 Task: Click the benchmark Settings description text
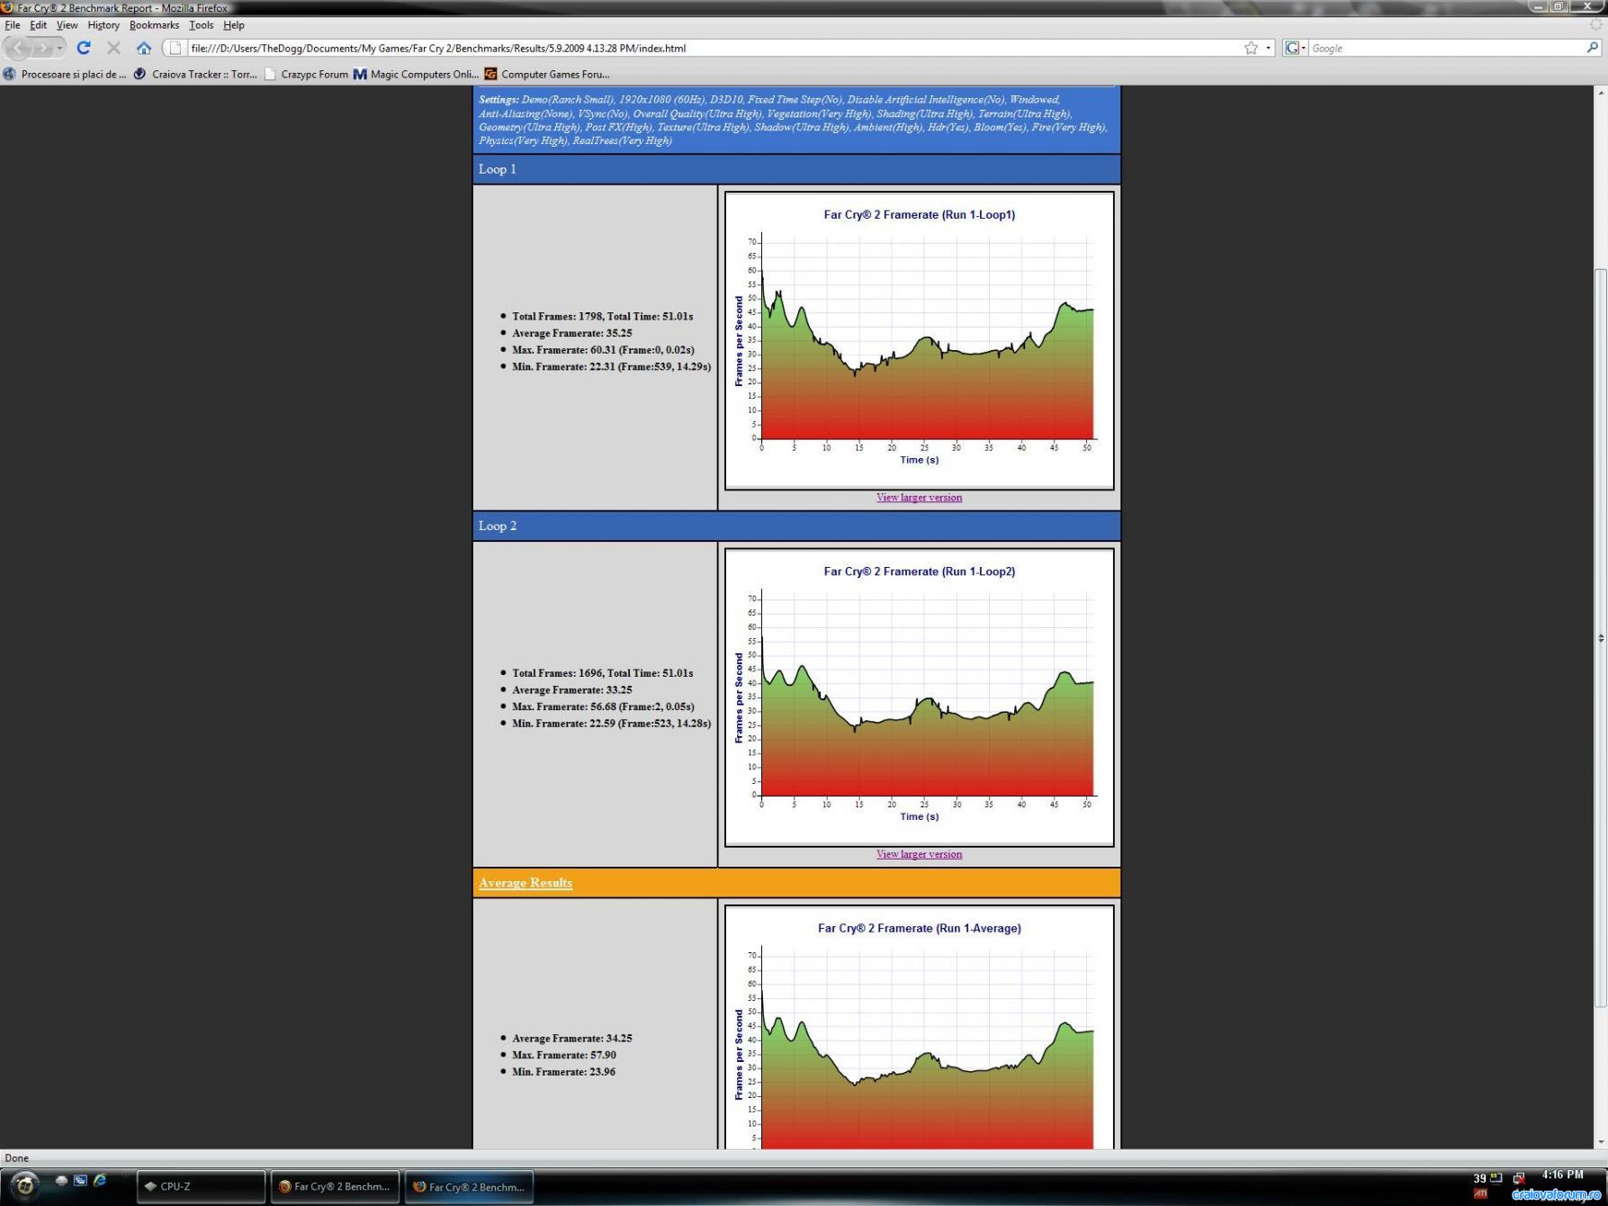click(793, 120)
